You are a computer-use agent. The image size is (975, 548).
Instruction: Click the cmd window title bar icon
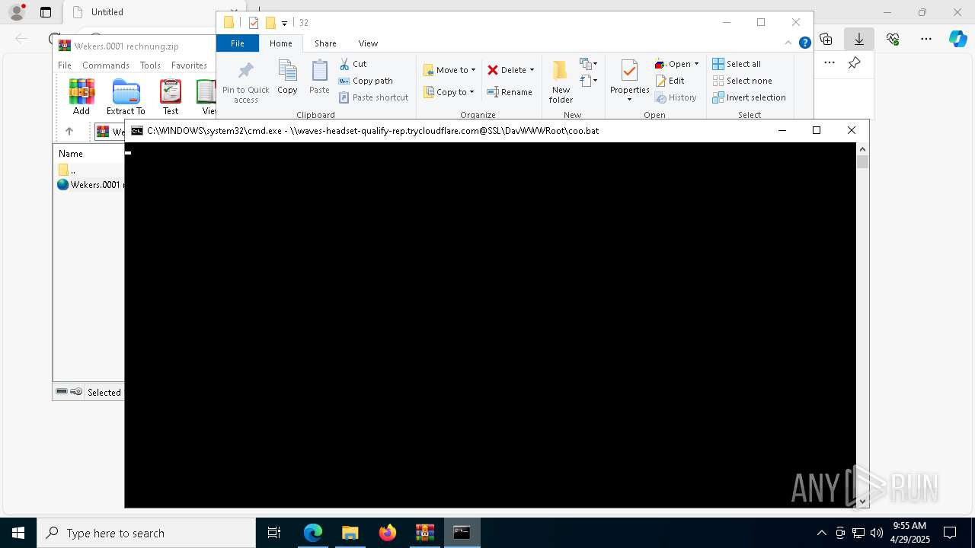point(137,131)
